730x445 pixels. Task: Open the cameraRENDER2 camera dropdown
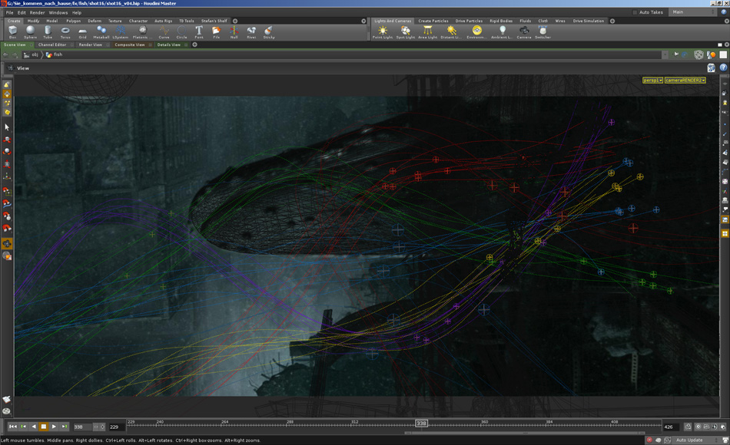685,80
